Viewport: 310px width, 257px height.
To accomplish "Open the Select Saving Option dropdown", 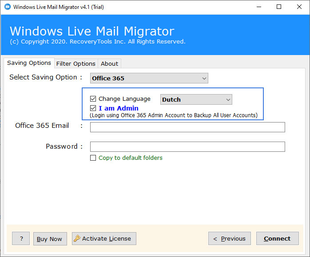I will pyautogui.click(x=149, y=78).
